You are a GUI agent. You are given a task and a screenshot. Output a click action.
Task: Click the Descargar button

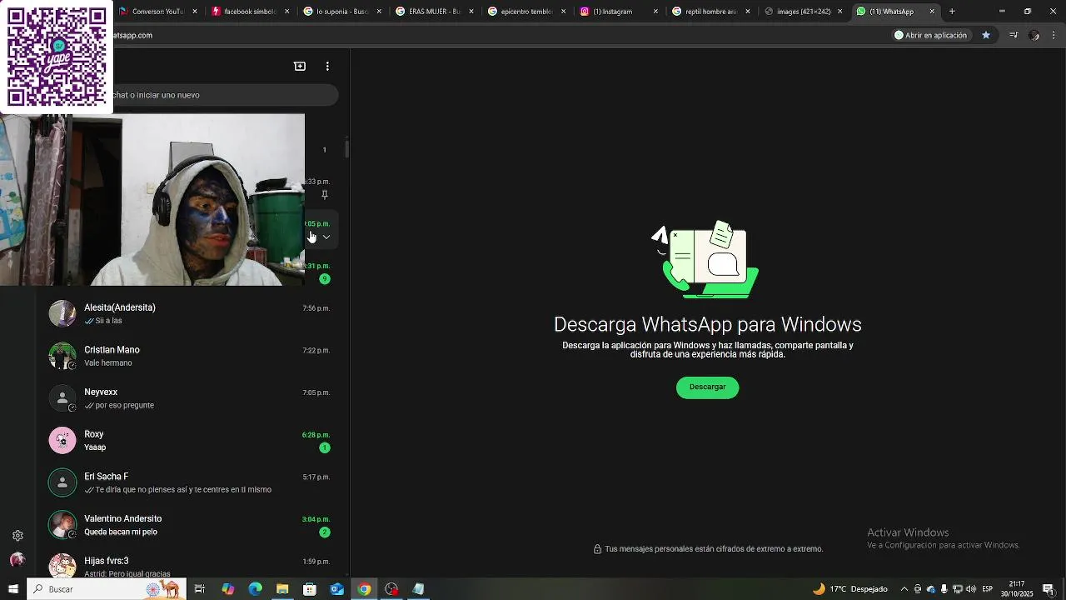[x=707, y=387]
